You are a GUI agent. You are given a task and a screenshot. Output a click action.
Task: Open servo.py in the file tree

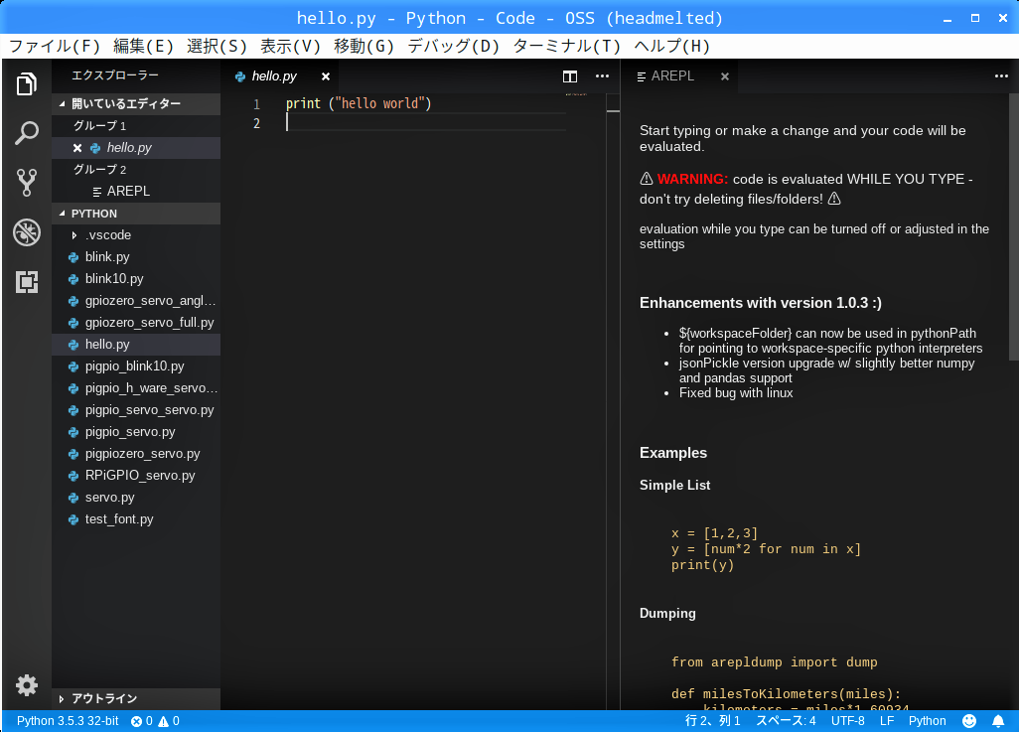136,498
